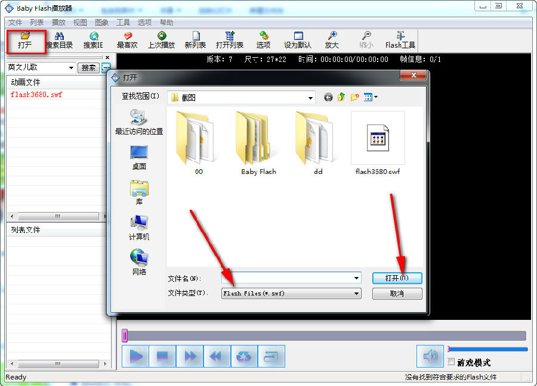Screen dimensions: 537x386
Task: Select 桌面 desktop in dialog sidebar
Action: pyautogui.click(x=138, y=158)
